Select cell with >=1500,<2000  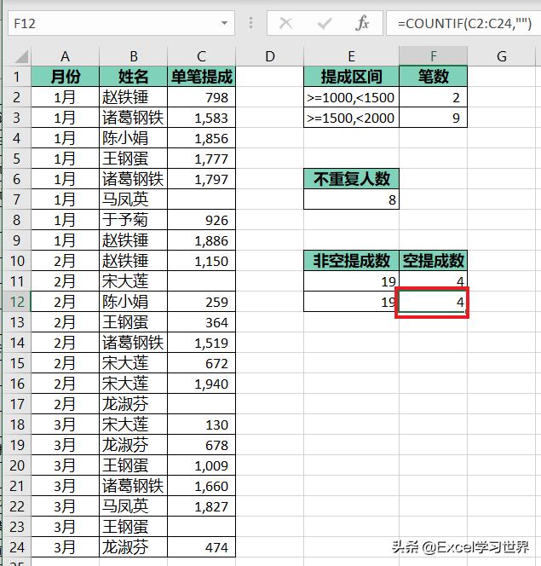[x=351, y=118]
